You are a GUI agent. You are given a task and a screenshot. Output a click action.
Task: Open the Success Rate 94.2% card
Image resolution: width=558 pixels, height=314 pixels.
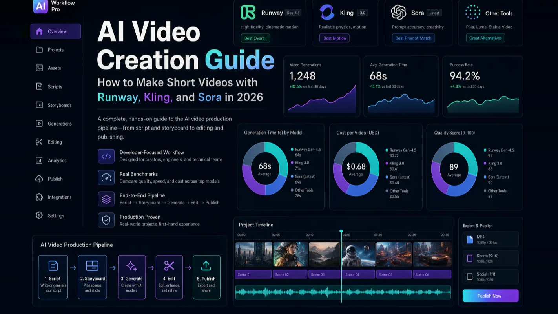coord(483,86)
